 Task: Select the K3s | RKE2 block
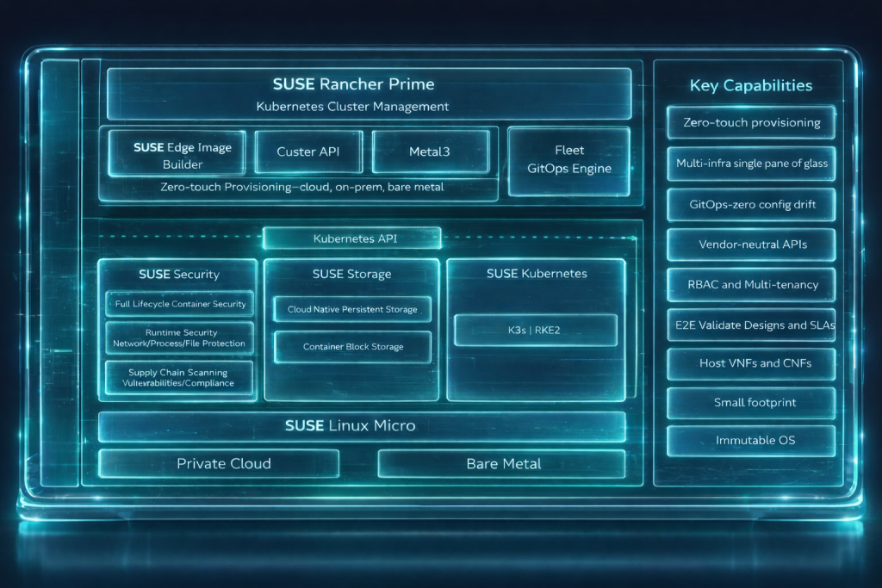pos(534,330)
